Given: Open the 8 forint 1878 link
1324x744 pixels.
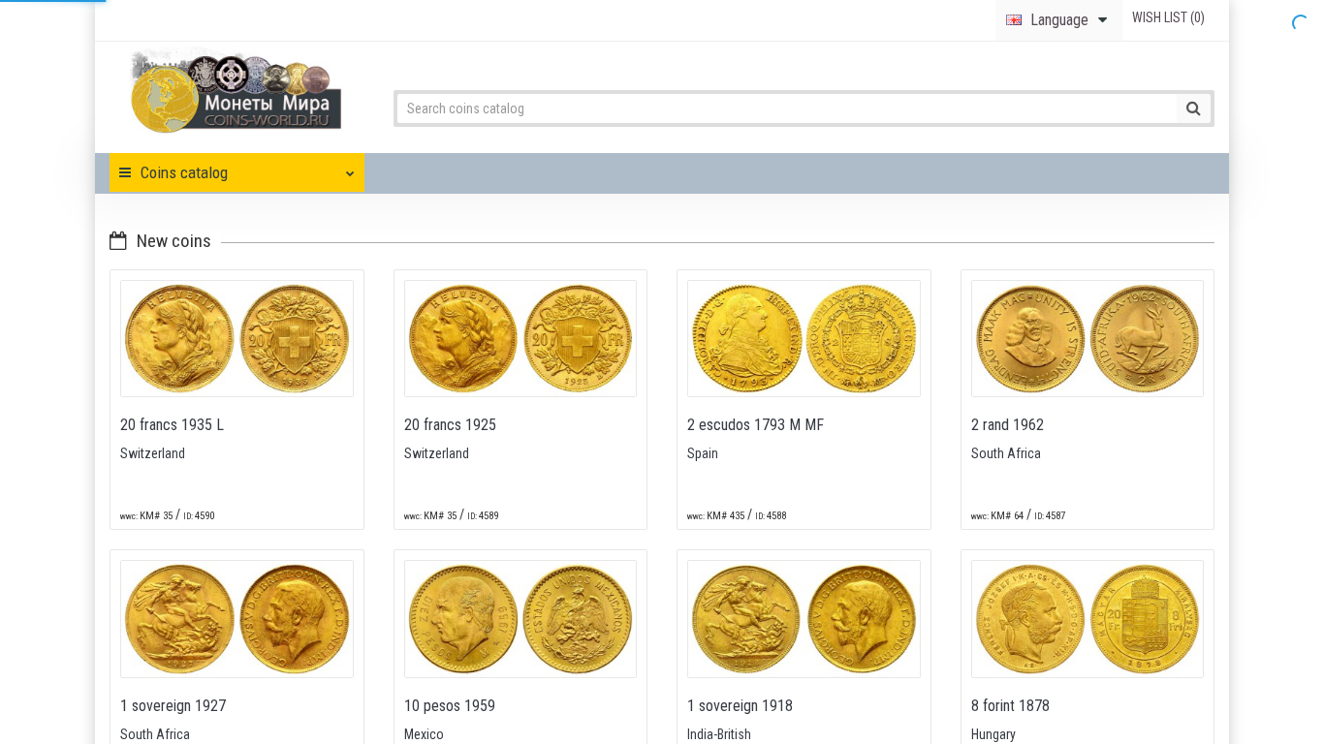Looking at the screenshot, I should [1010, 705].
